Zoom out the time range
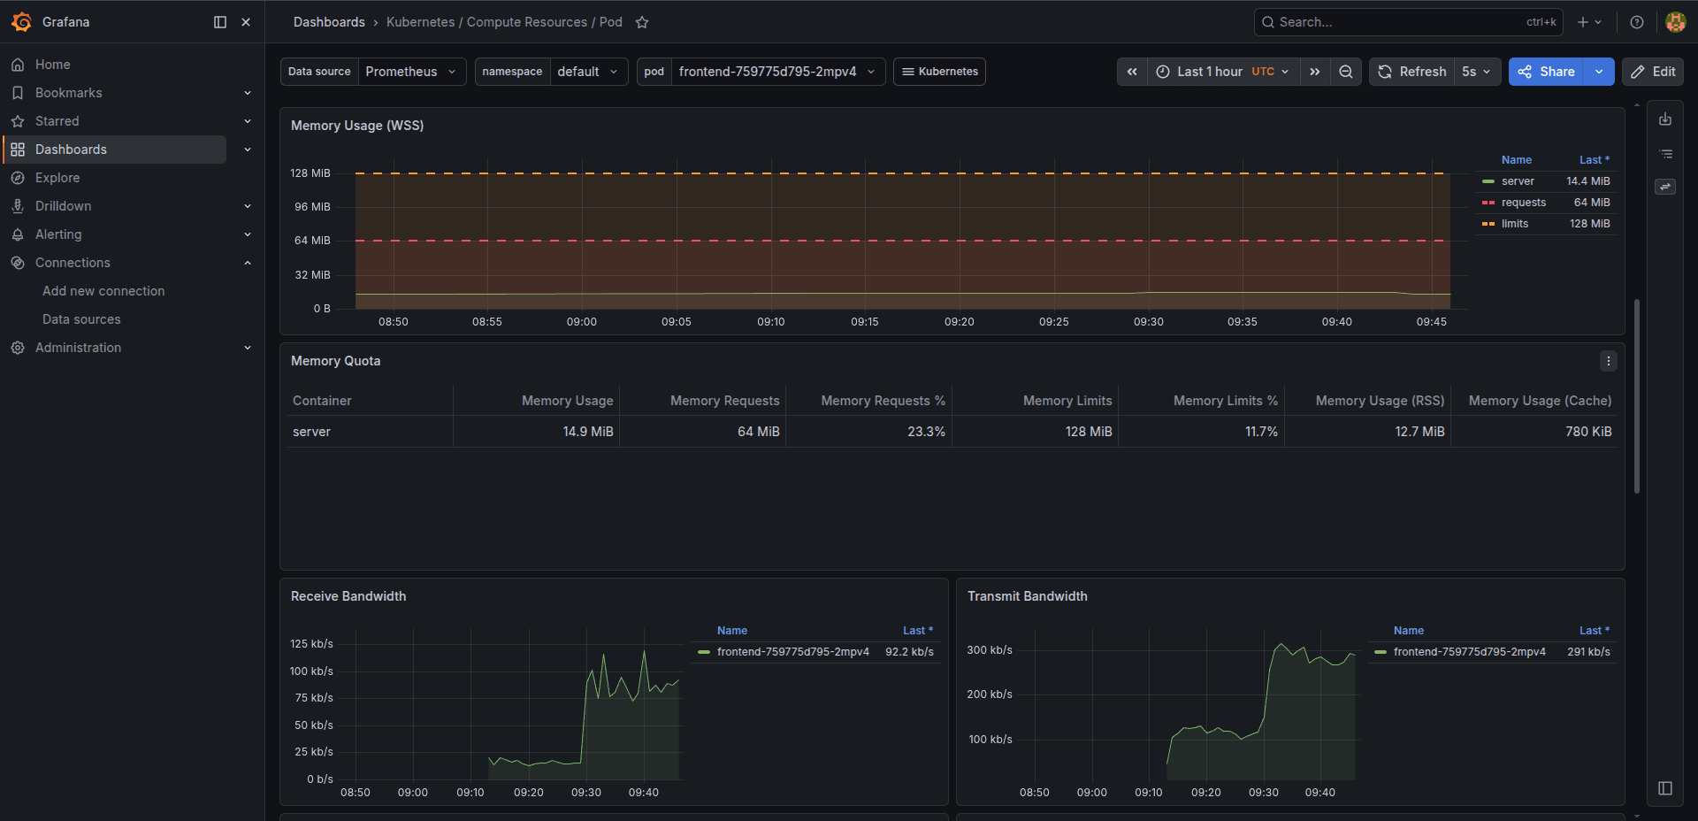Viewport: 1698px width, 821px height. pyautogui.click(x=1346, y=72)
